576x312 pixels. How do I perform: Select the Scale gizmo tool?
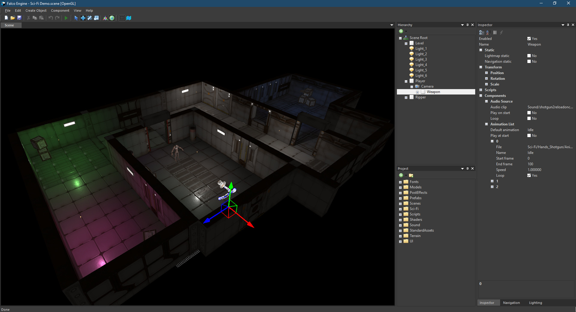(96, 18)
